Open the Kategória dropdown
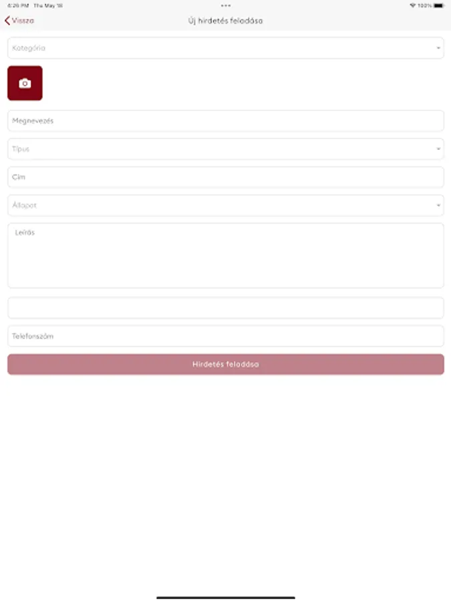The width and height of the screenshot is (451, 602). point(226,48)
